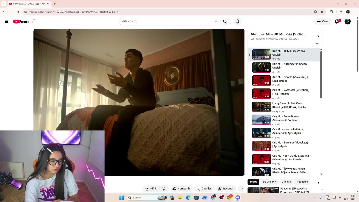The image size is (359, 202).
Task: Select Vamo a Bailotear (Visualizer) video
Action: click(284, 133)
